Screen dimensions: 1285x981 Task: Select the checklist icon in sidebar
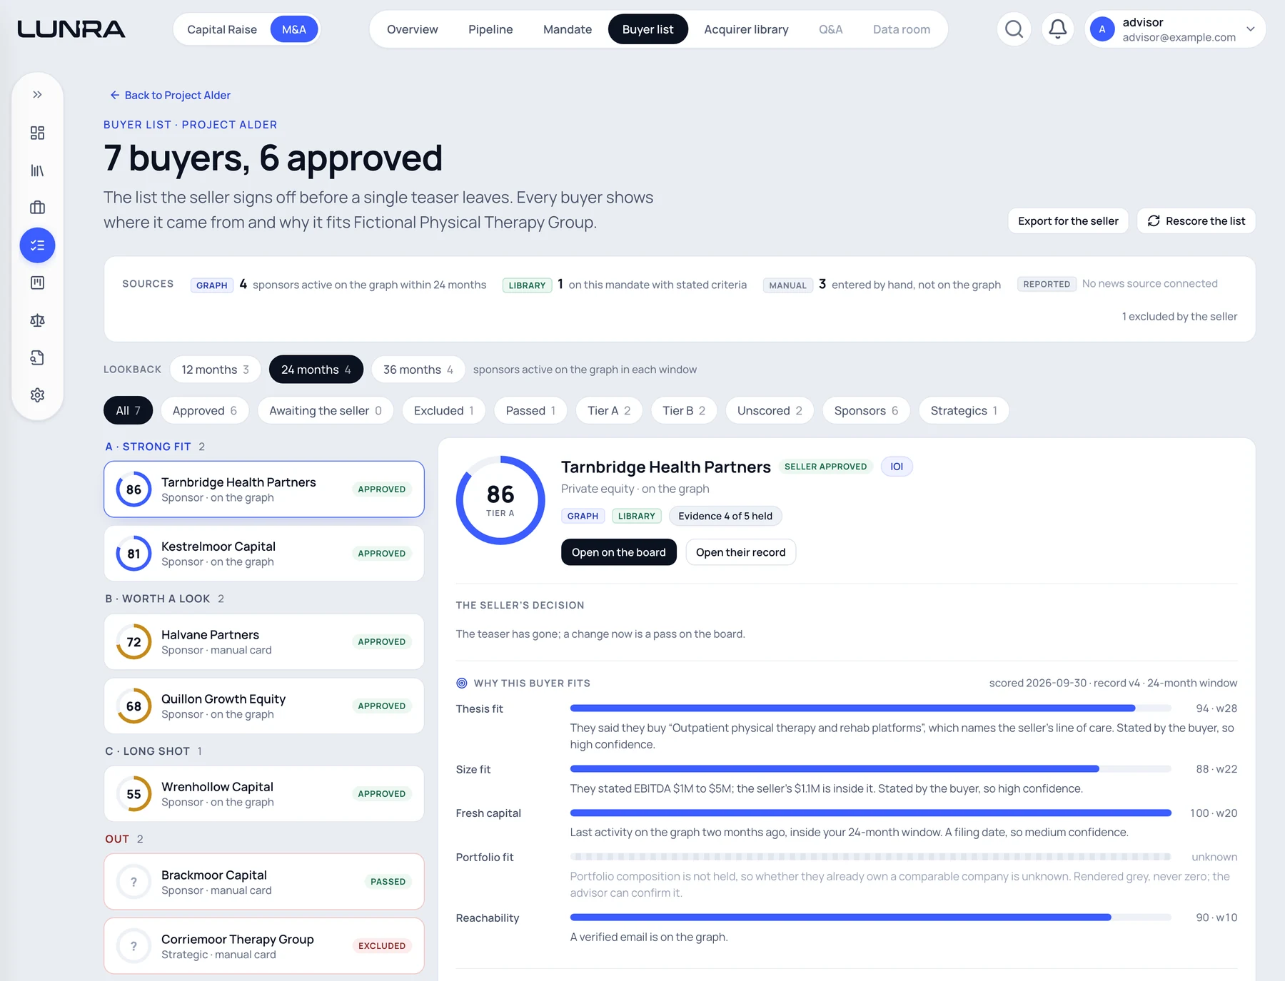pyautogui.click(x=37, y=245)
